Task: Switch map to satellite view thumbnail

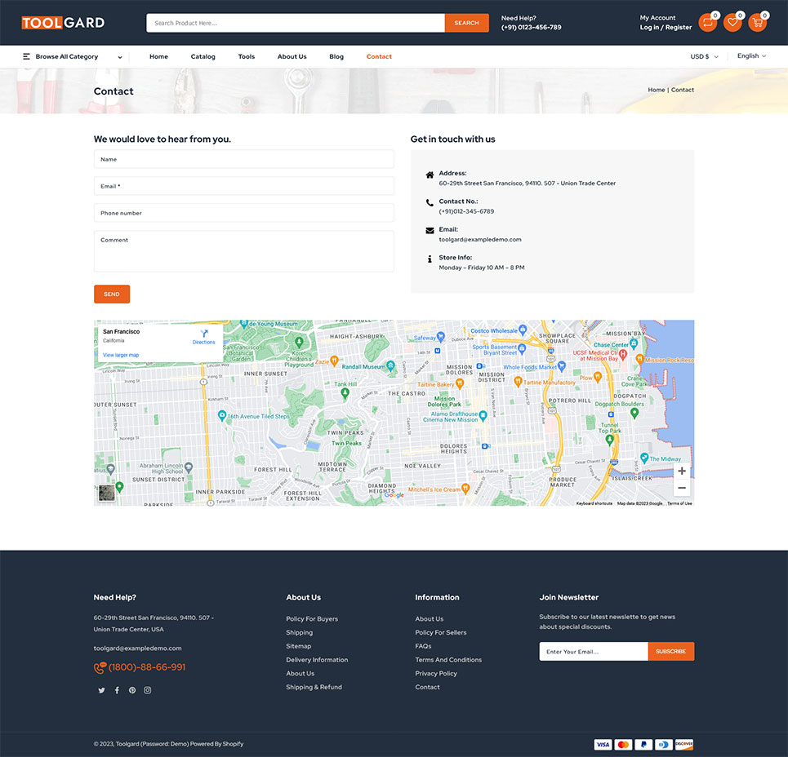Action: [x=107, y=494]
